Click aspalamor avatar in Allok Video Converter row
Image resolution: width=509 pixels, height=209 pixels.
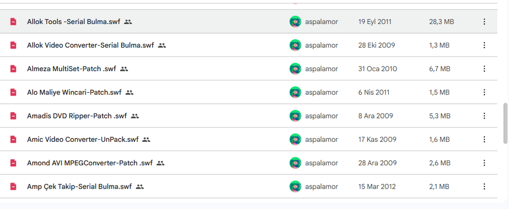(x=295, y=45)
